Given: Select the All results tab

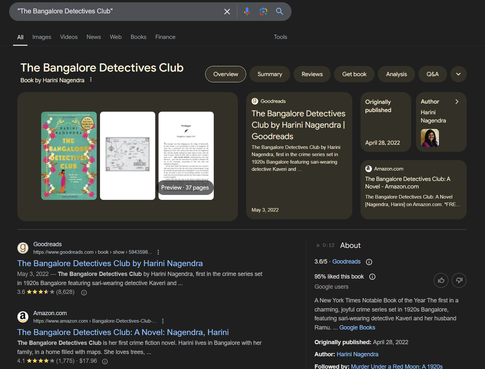Looking at the screenshot, I should click(x=20, y=37).
